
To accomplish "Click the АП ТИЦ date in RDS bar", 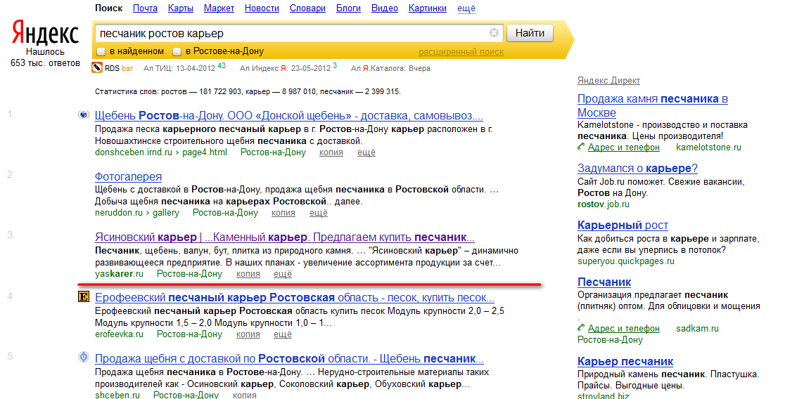I will click(196, 69).
